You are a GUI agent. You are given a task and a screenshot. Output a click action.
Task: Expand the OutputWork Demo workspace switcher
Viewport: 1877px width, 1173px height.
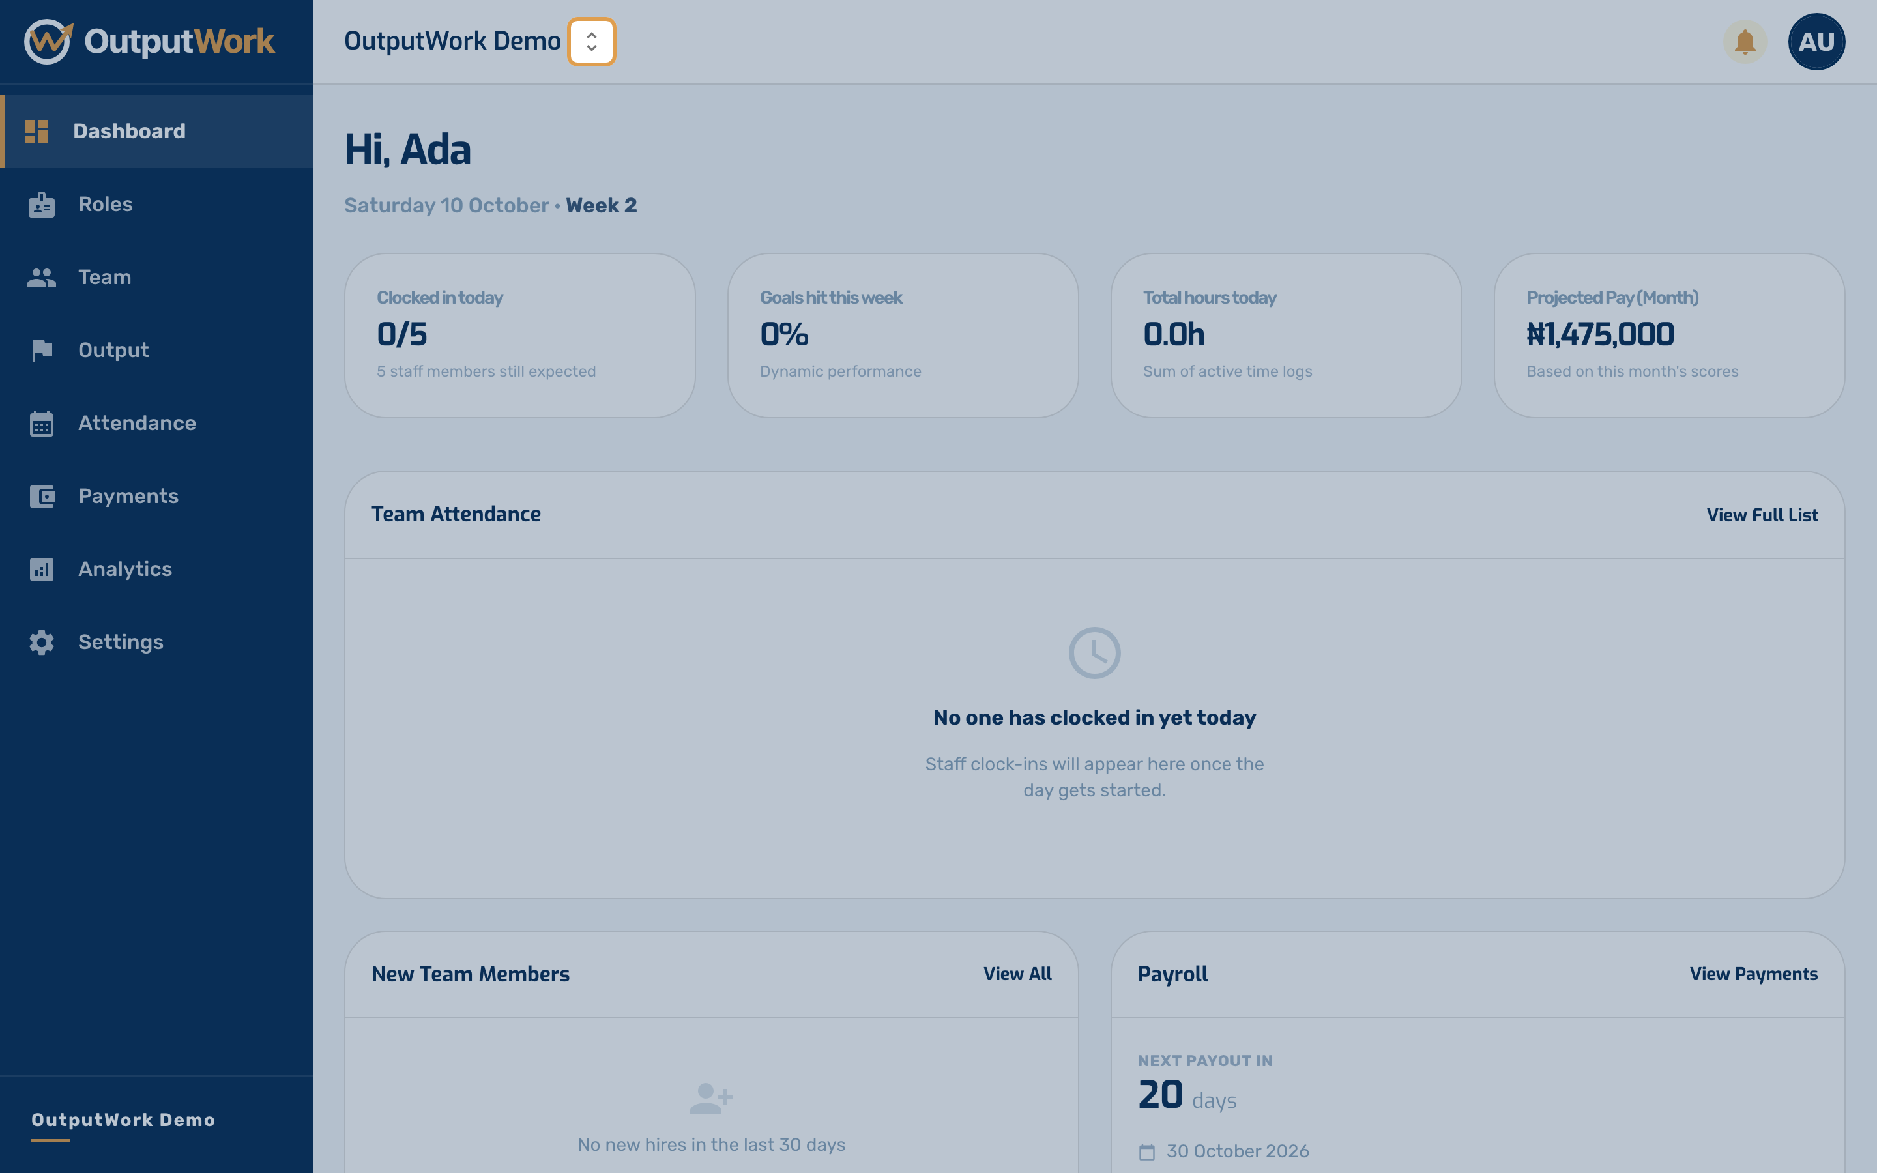(592, 42)
